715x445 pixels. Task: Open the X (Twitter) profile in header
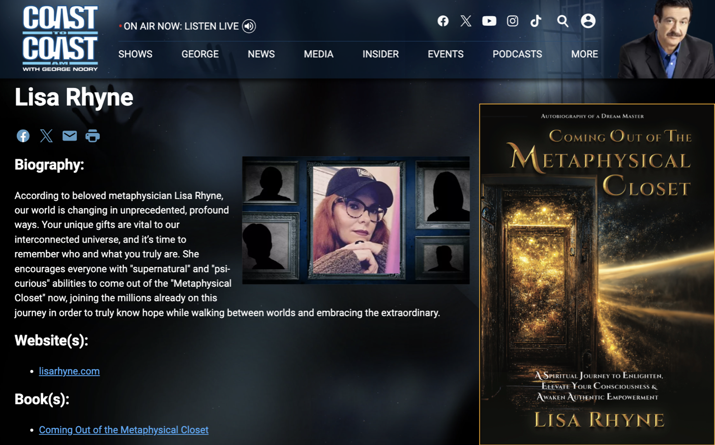tap(466, 21)
